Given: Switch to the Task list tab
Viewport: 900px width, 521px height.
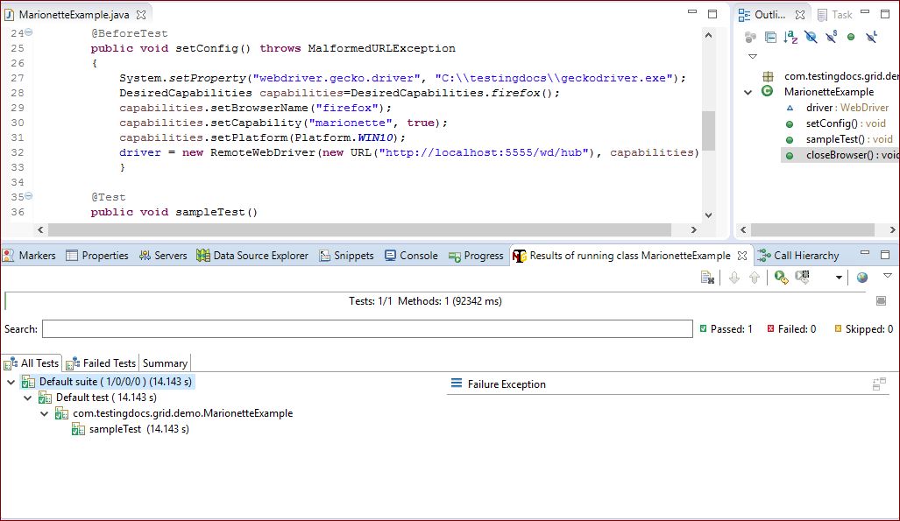Looking at the screenshot, I should click(835, 14).
